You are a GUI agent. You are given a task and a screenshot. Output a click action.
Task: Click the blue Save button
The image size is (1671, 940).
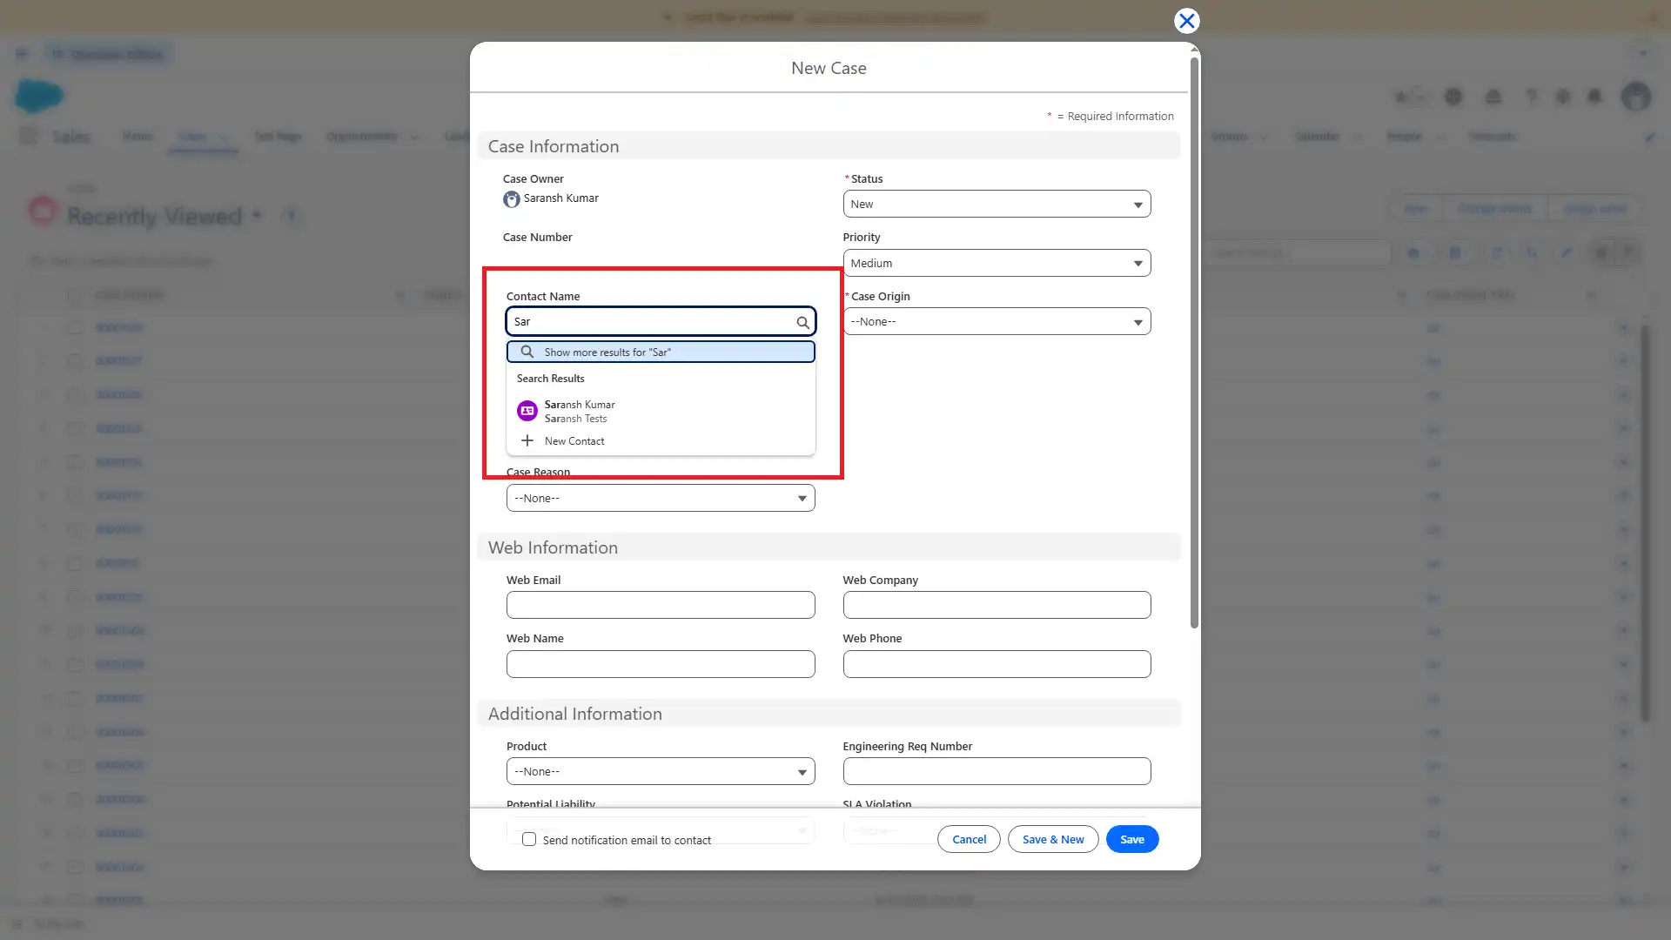[1132, 840]
